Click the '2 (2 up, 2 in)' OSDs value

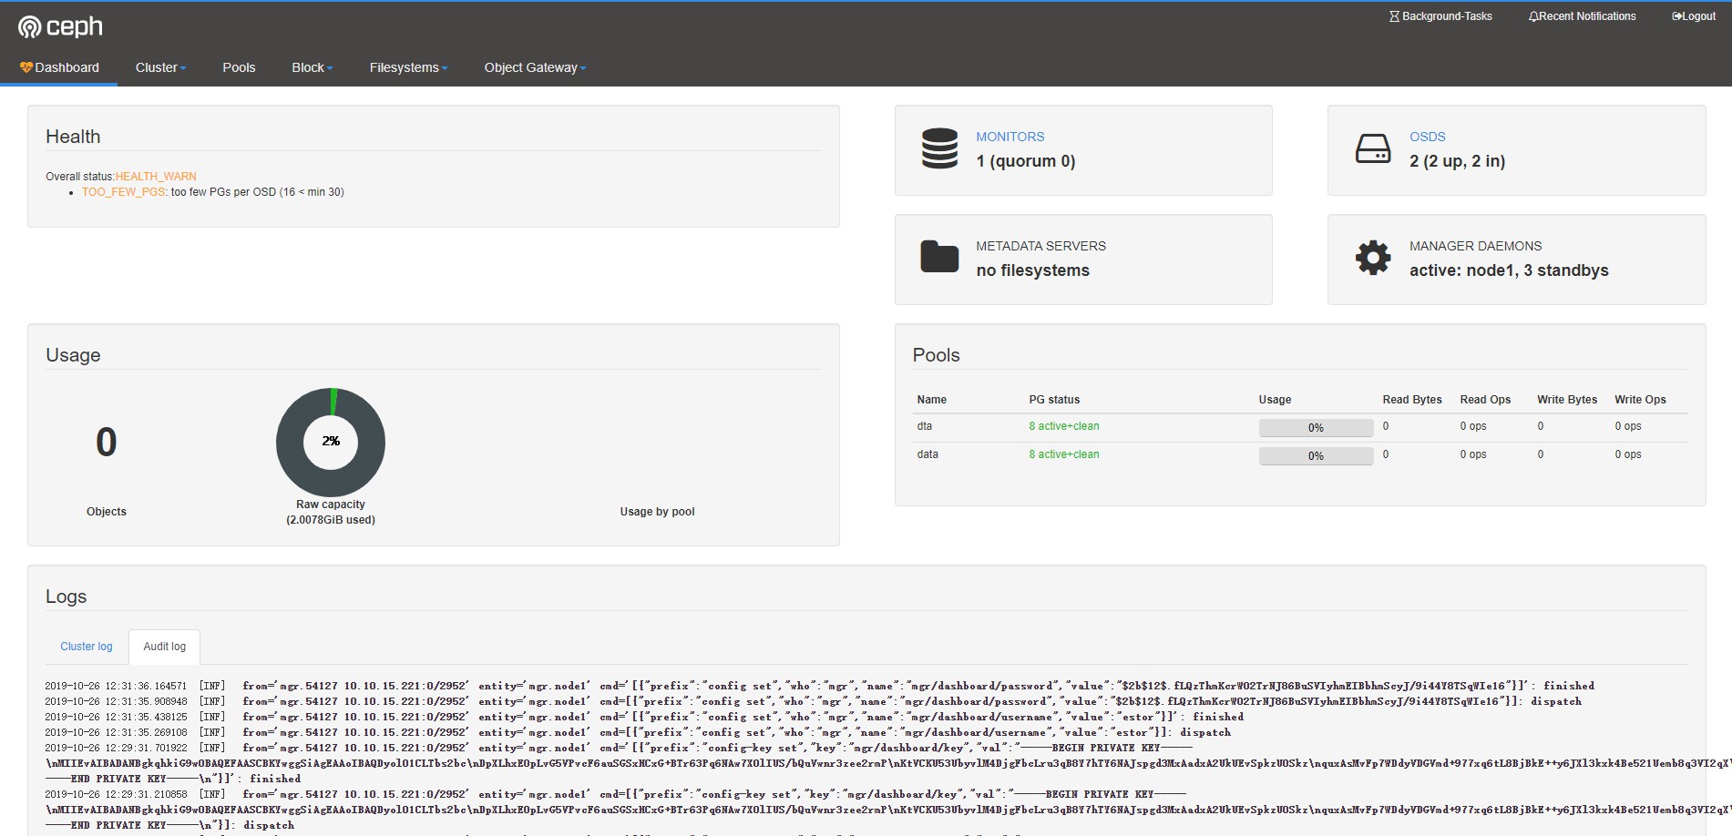click(x=1457, y=161)
